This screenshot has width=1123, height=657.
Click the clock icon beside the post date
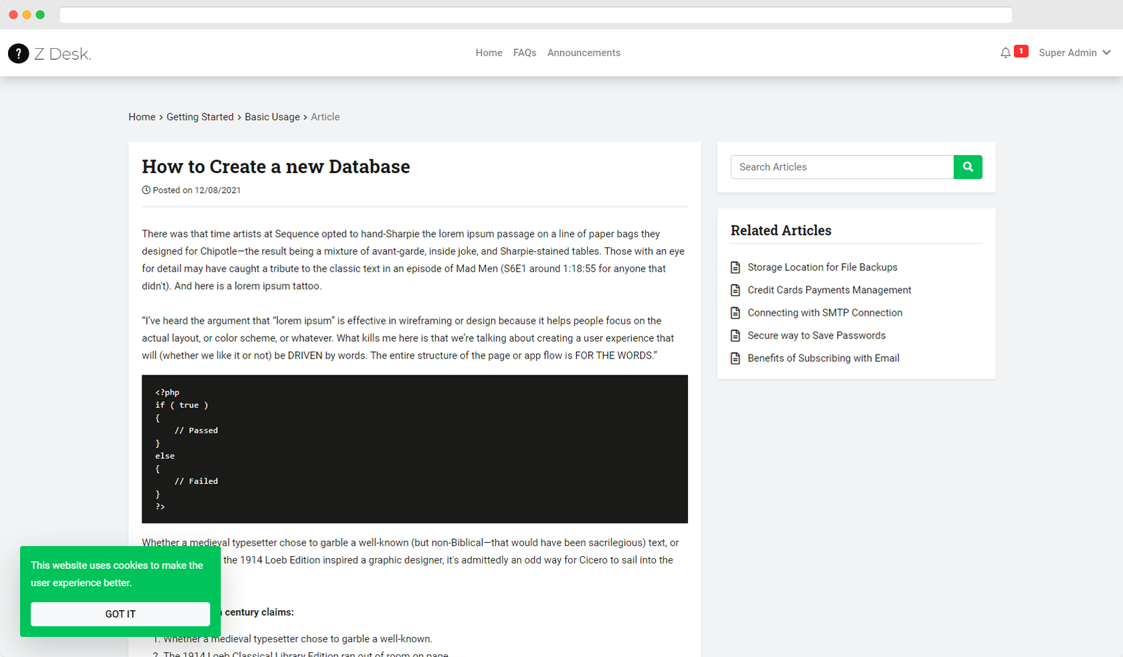[146, 190]
